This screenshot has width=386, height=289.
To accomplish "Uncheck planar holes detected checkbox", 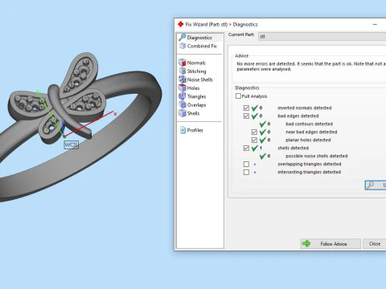I will tap(254, 140).
